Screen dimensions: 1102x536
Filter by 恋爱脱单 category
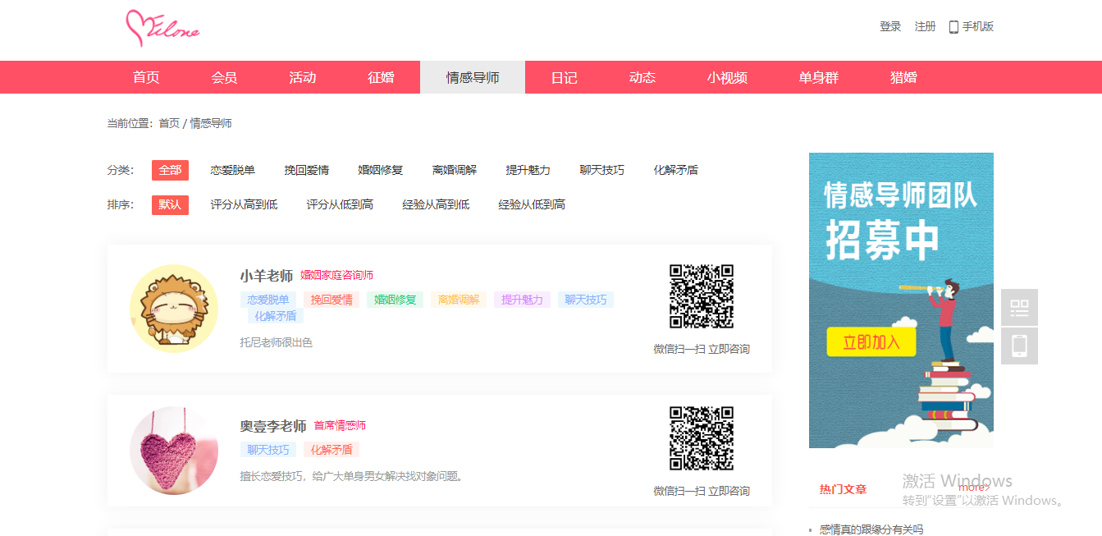232,170
